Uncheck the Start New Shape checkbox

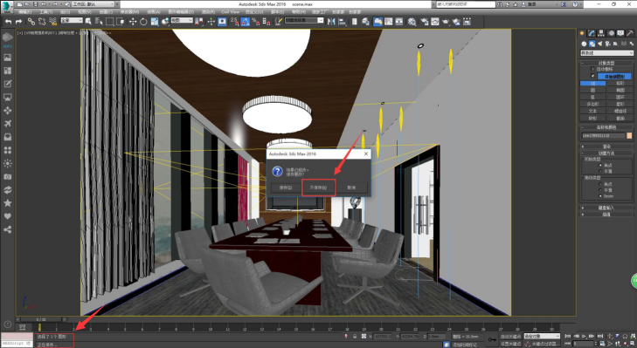coord(592,76)
